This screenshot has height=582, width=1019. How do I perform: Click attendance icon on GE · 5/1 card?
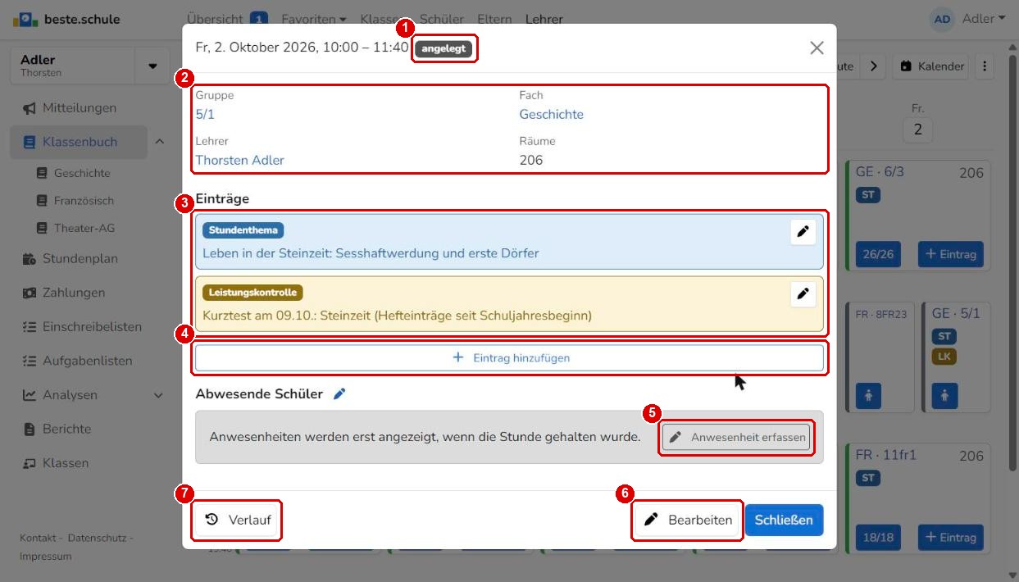click(x=944, y=395)
